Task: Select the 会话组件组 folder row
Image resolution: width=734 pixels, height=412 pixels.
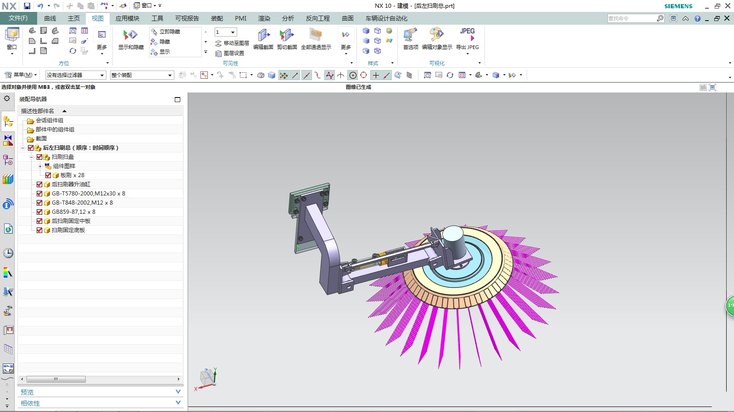Action: coord(100,120)
